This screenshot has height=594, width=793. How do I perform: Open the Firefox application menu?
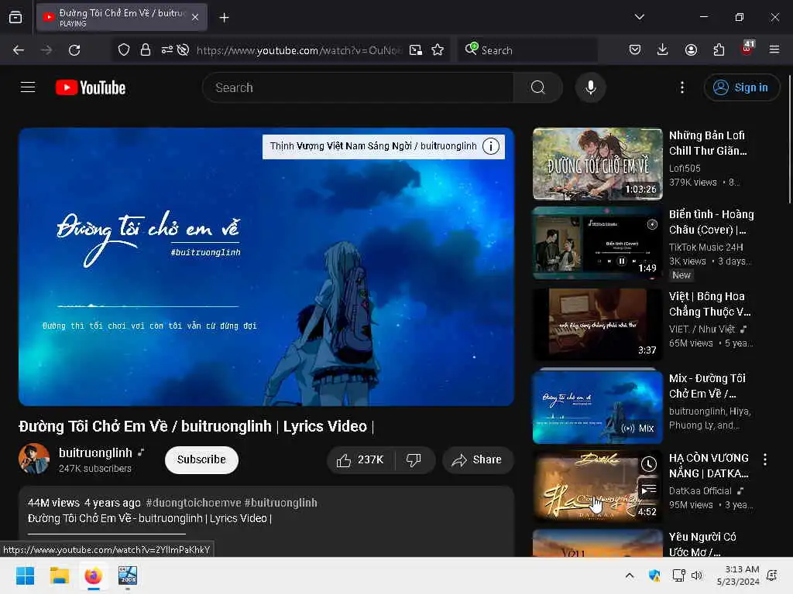click(774, 49)
